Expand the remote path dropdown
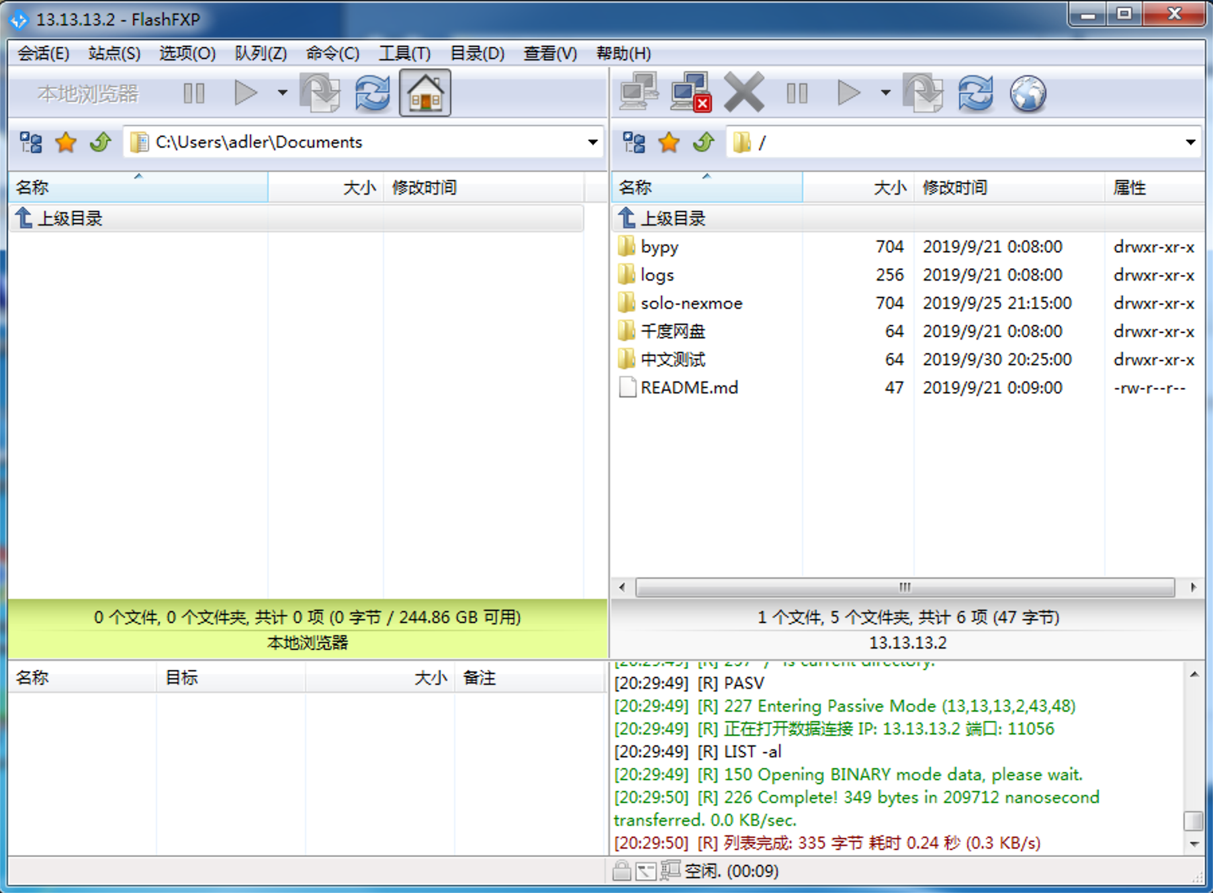The image size is (1213, 893). [x=1190, y=142]
